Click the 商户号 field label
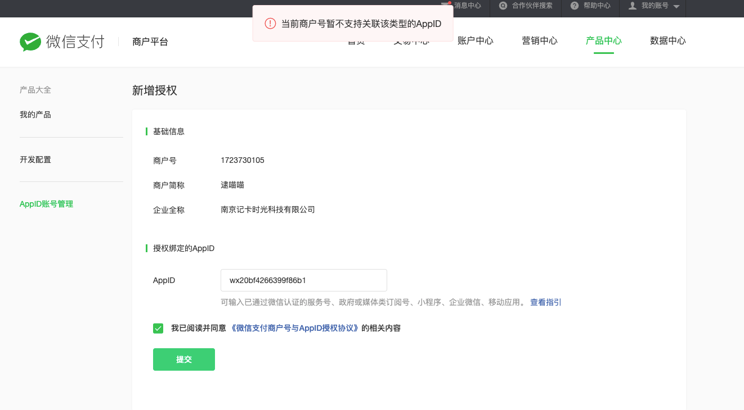744x410 pixels. coord(165,161)
